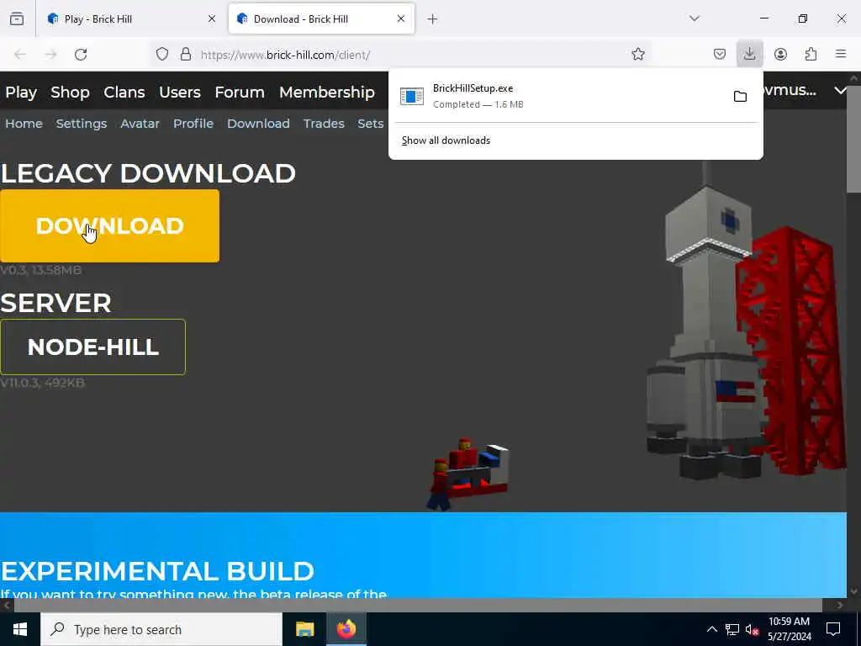The width and height of the screenshot is (861, 646).
Task: Open Trades sub-navigation link
Action: pyautogui.click(x=324, y=123)
